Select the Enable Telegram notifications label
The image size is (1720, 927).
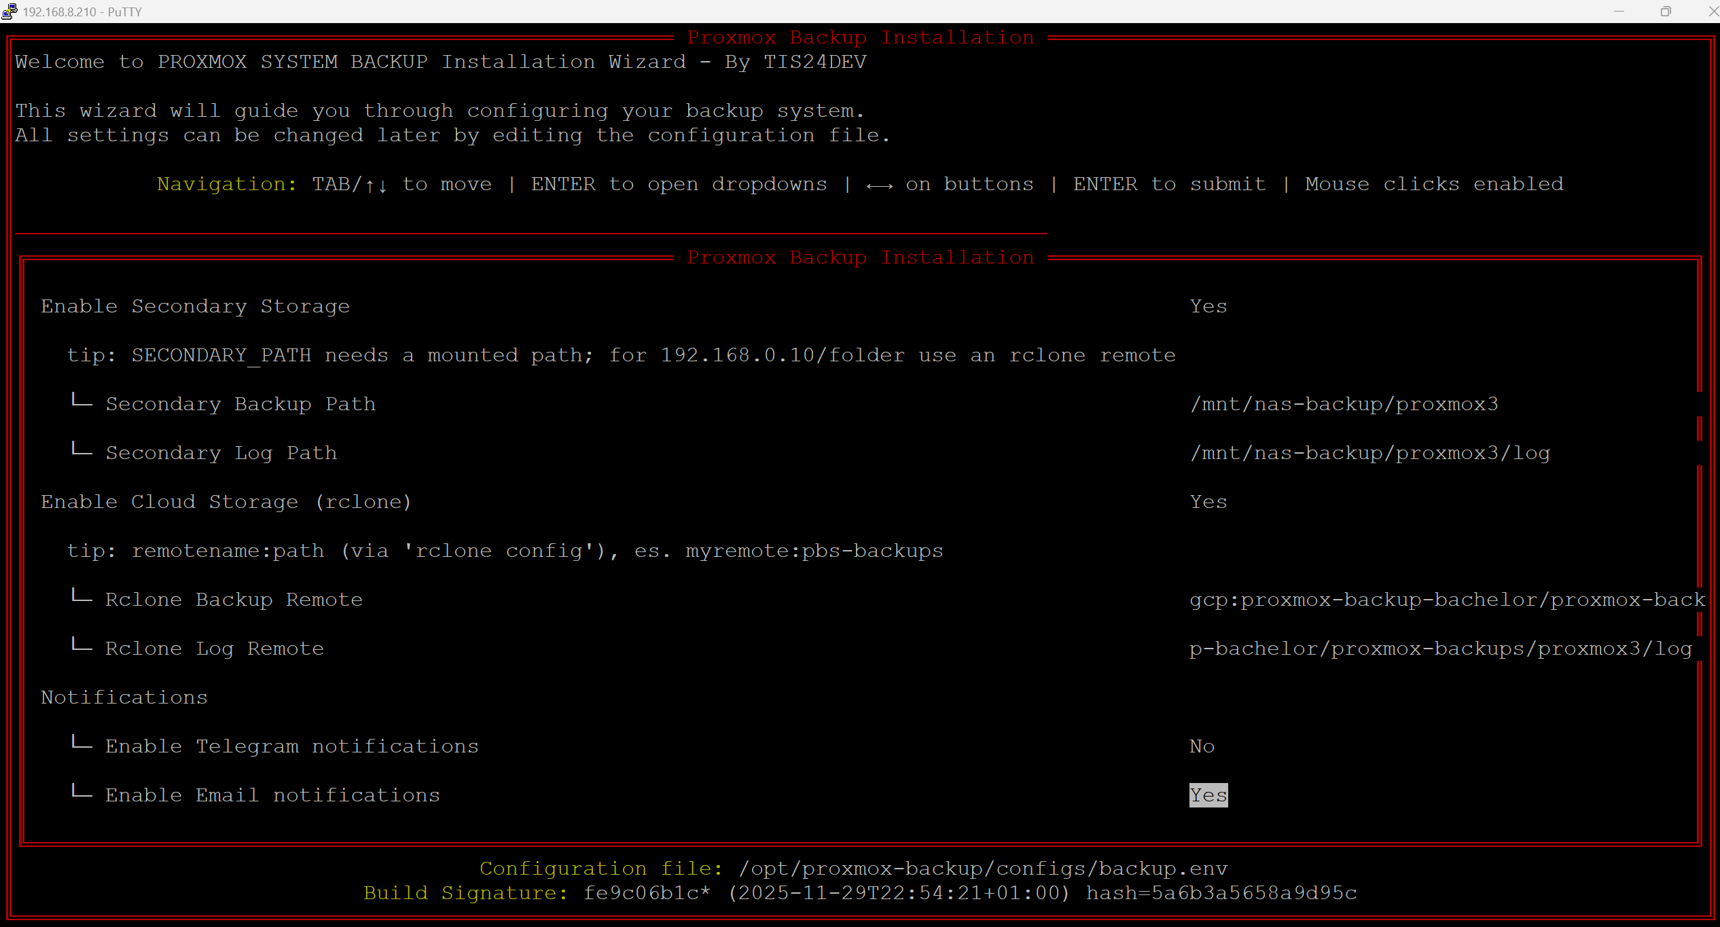point(292,746)
